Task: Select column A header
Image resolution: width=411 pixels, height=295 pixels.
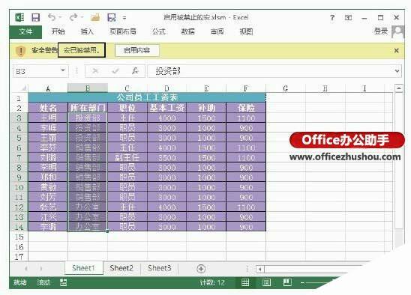Action: pyautogui.click(x=48, y=88)
